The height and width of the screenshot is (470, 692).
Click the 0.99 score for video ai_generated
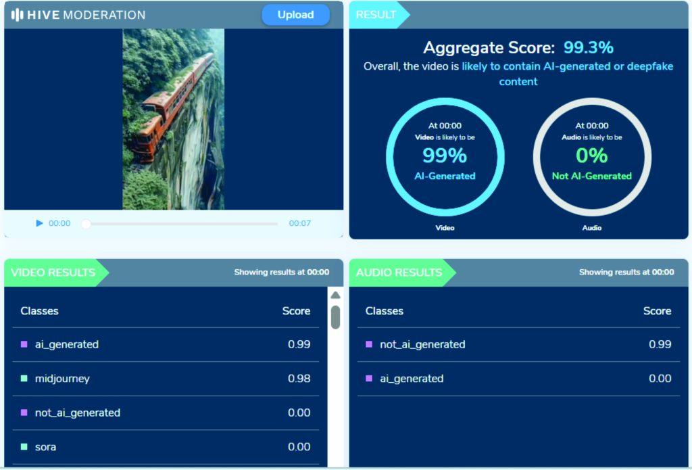299,344
